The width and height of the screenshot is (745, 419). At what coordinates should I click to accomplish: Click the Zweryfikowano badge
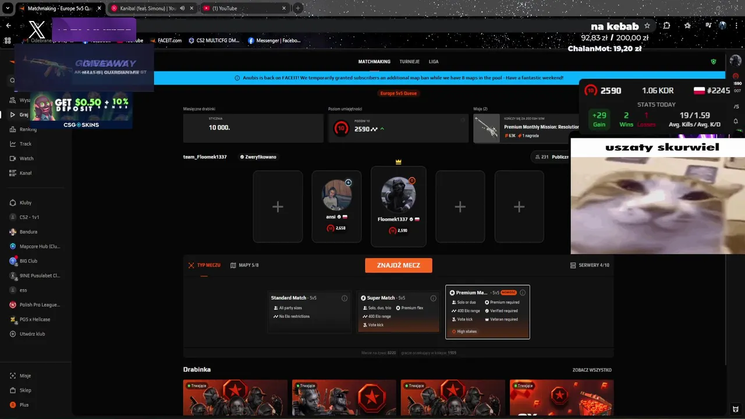258,157
